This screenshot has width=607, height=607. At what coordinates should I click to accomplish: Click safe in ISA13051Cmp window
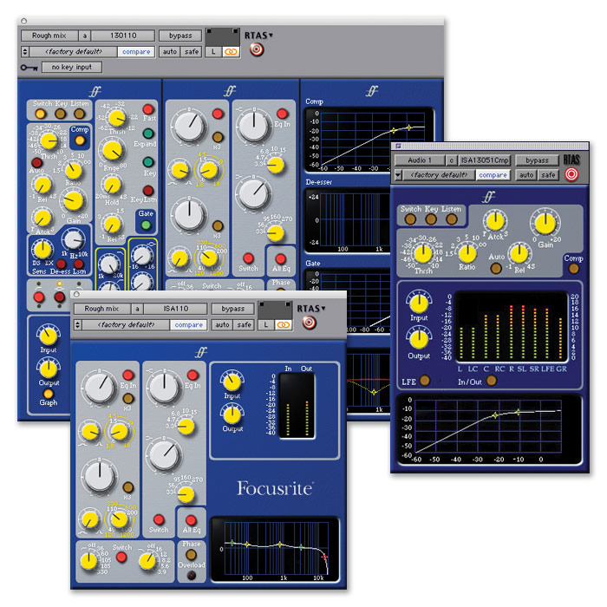[548, 175]
